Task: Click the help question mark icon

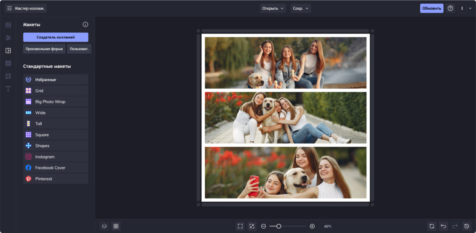Action: pos(450,8)
